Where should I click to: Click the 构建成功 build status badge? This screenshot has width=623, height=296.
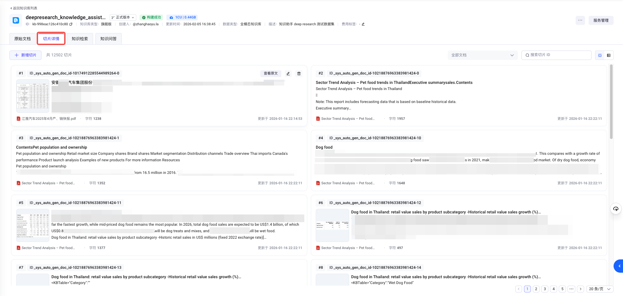pyautogui.click(x=151, y=17)
